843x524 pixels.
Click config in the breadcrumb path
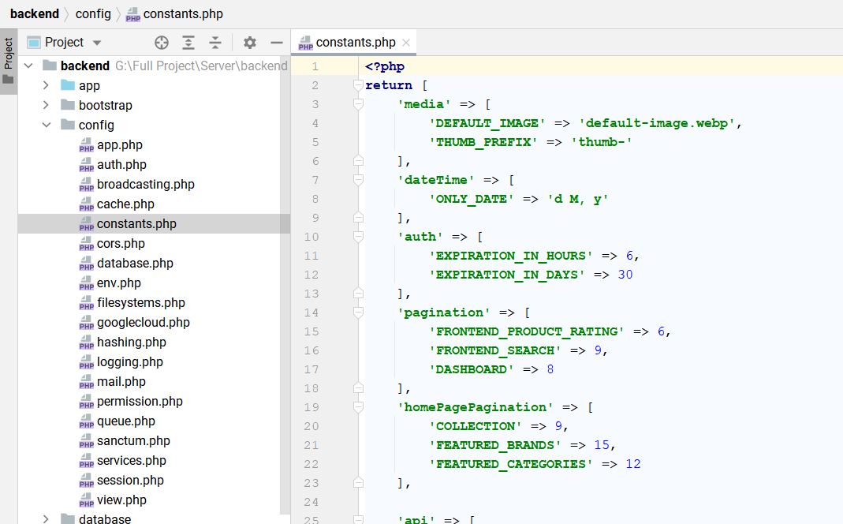(x=93, y=13)
